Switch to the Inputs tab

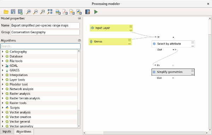tap(7, 131)
